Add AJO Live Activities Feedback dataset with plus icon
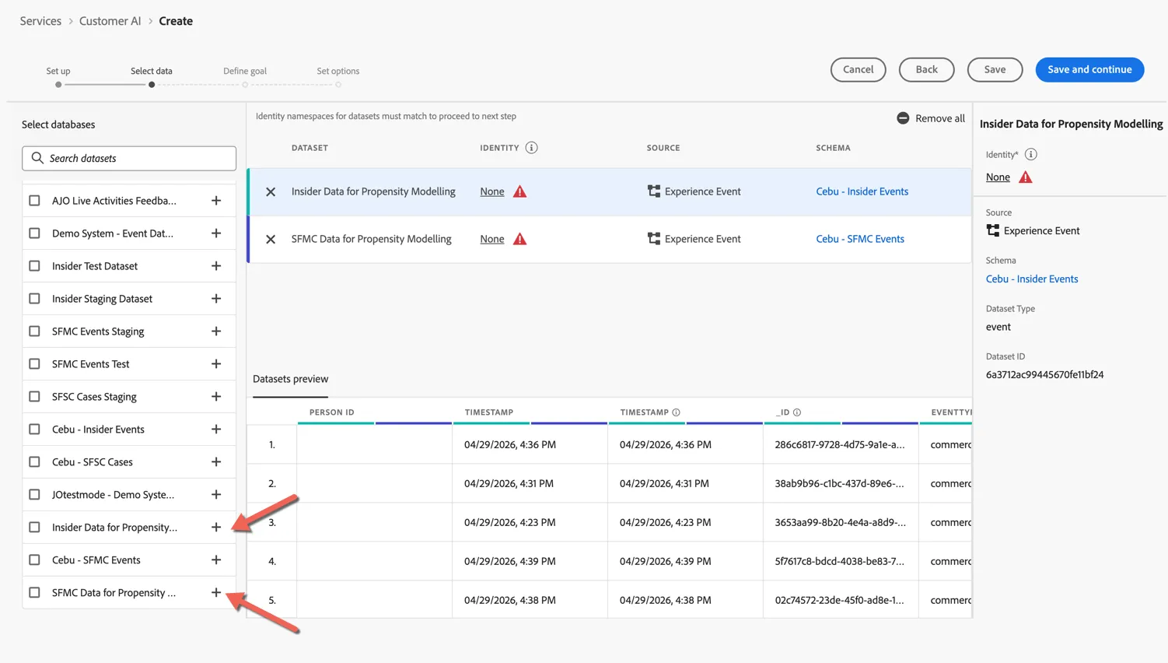This screenshot has height=663, width=1168. click(x=216, y=201)
